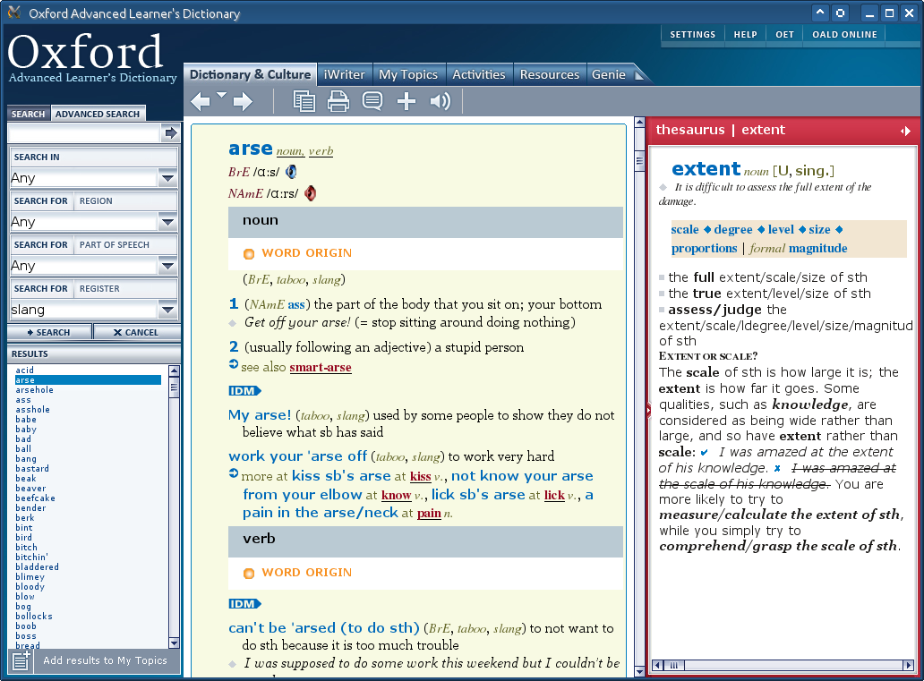This screenshot has height=681, width=924.
Task: Click the orange Word Origin icon under noun
Action: pyautogui.click(x=249, y=254)
